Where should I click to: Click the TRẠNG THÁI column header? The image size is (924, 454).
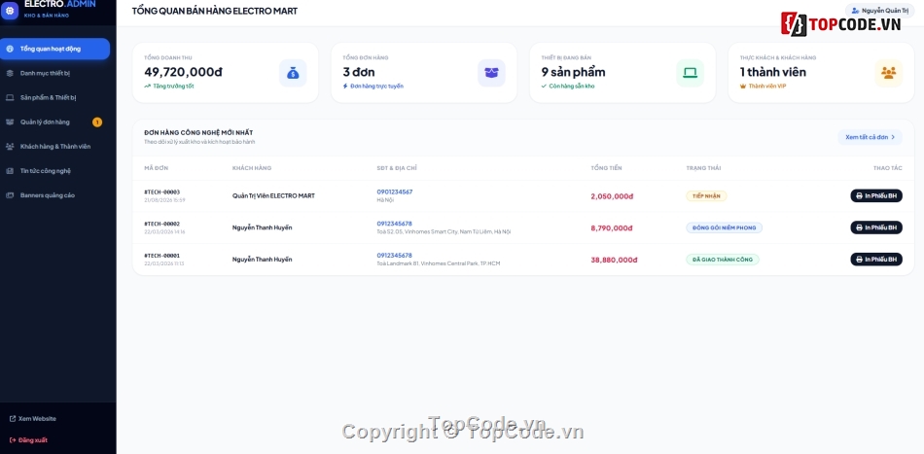[x=703, y=168]
